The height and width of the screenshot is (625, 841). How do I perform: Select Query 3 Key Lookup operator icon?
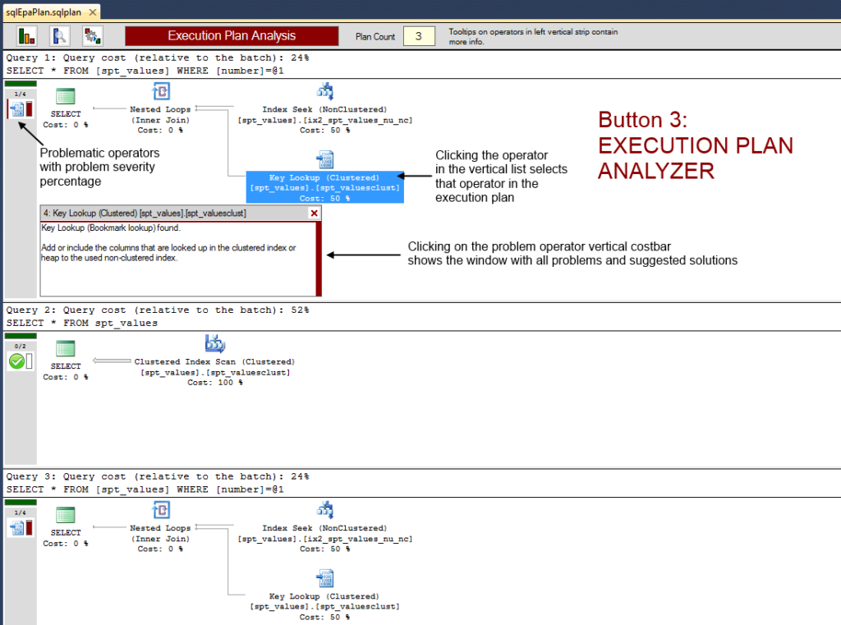[x=324, y=577]
